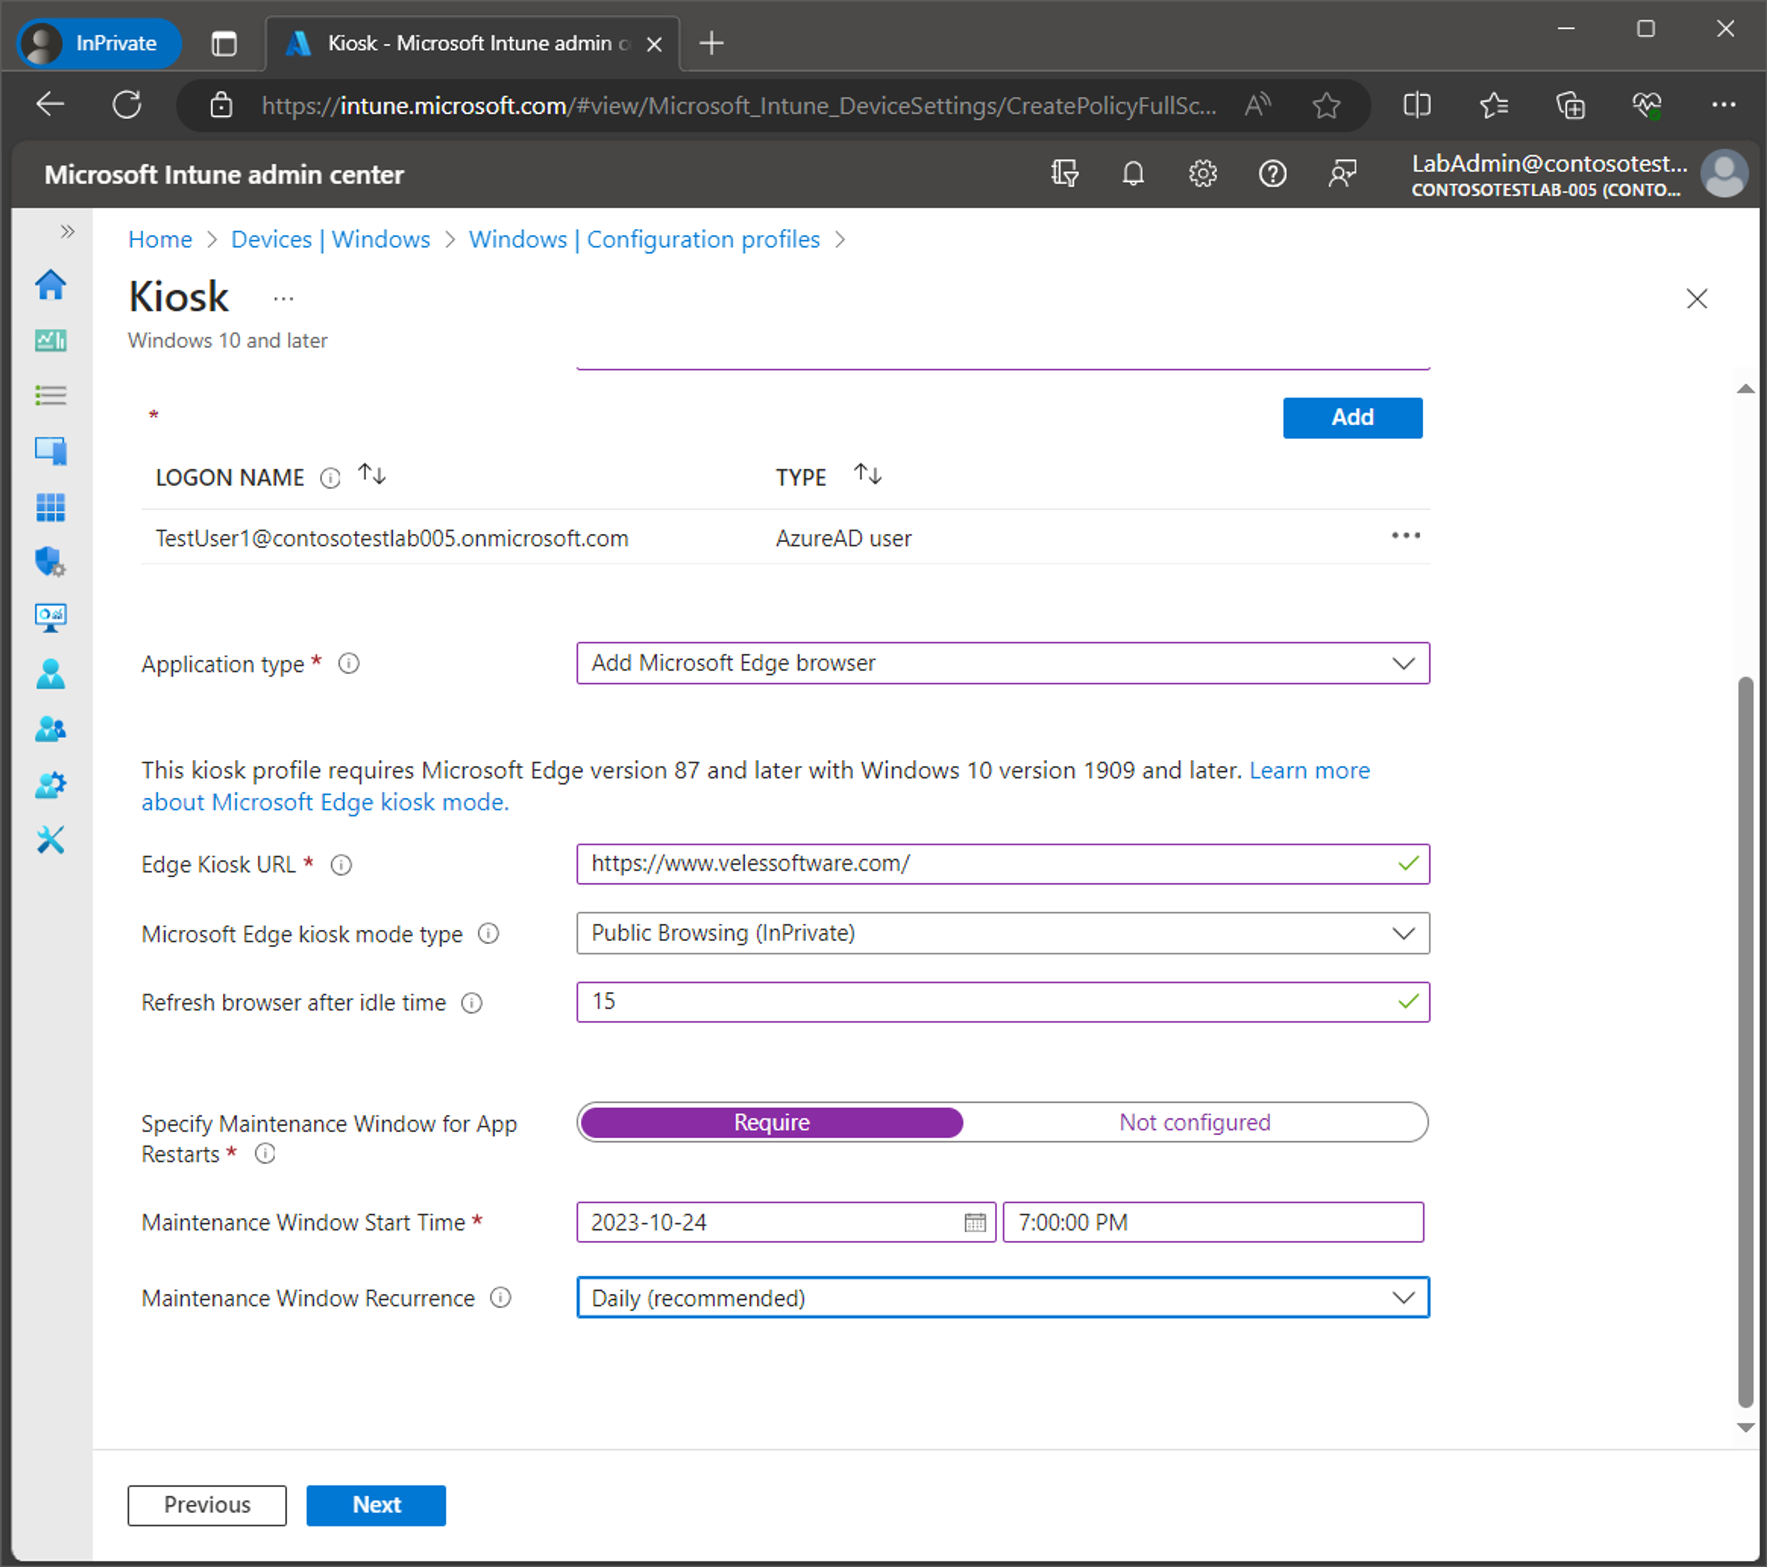
Task: Open new browser tab
Action: [x=711, y=43]
